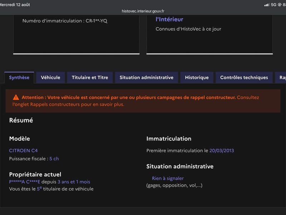Click the Mercredi 12 août date

[x=15, y=5]
